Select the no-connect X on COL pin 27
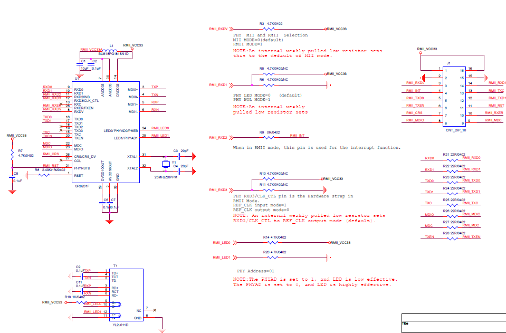This screenshot has height=333, width=506. tap(61, 160)
